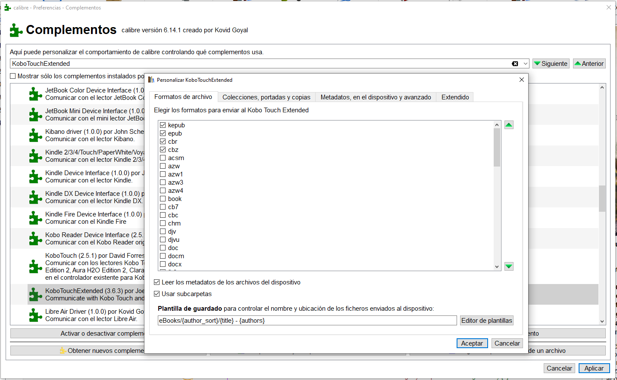Click the plugin list scroll-up arrow
617x380 pixels.
[602, 87]
